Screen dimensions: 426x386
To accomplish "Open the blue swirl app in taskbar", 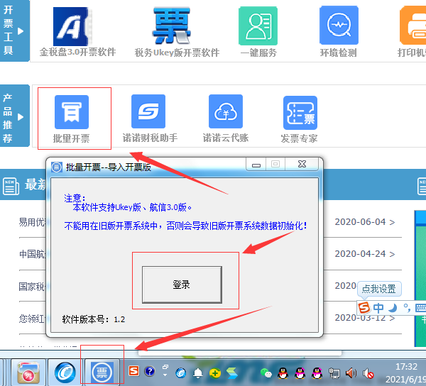I will click(65, 372).
